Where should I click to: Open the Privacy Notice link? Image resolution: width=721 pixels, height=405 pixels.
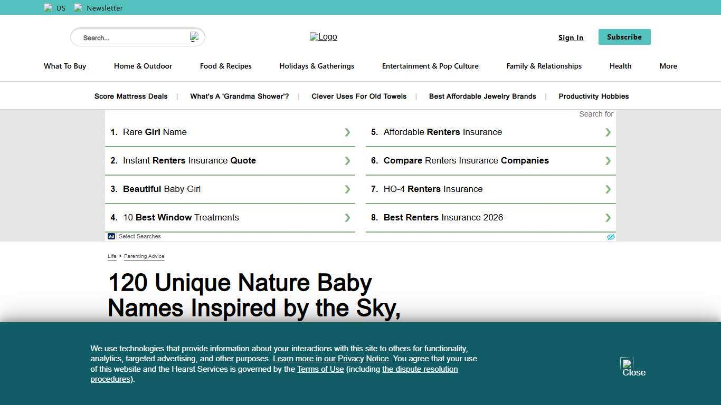click(330, 359)
